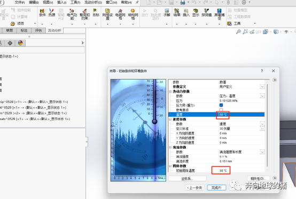Click the help question mark in wizard dialog
This screenshot has height=199, width=296.
[262, 71]
